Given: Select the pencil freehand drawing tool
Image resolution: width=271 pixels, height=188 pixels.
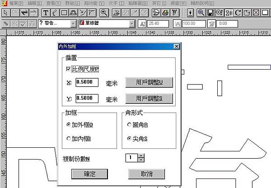Looking at the screenshot, I should pyautogui.click(x=55, y=13).
